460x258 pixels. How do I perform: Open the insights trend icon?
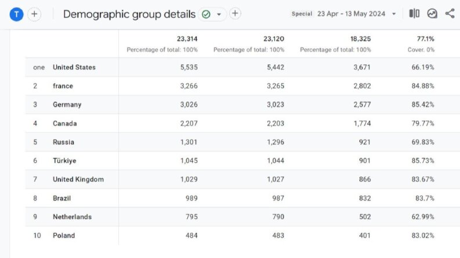432,13
